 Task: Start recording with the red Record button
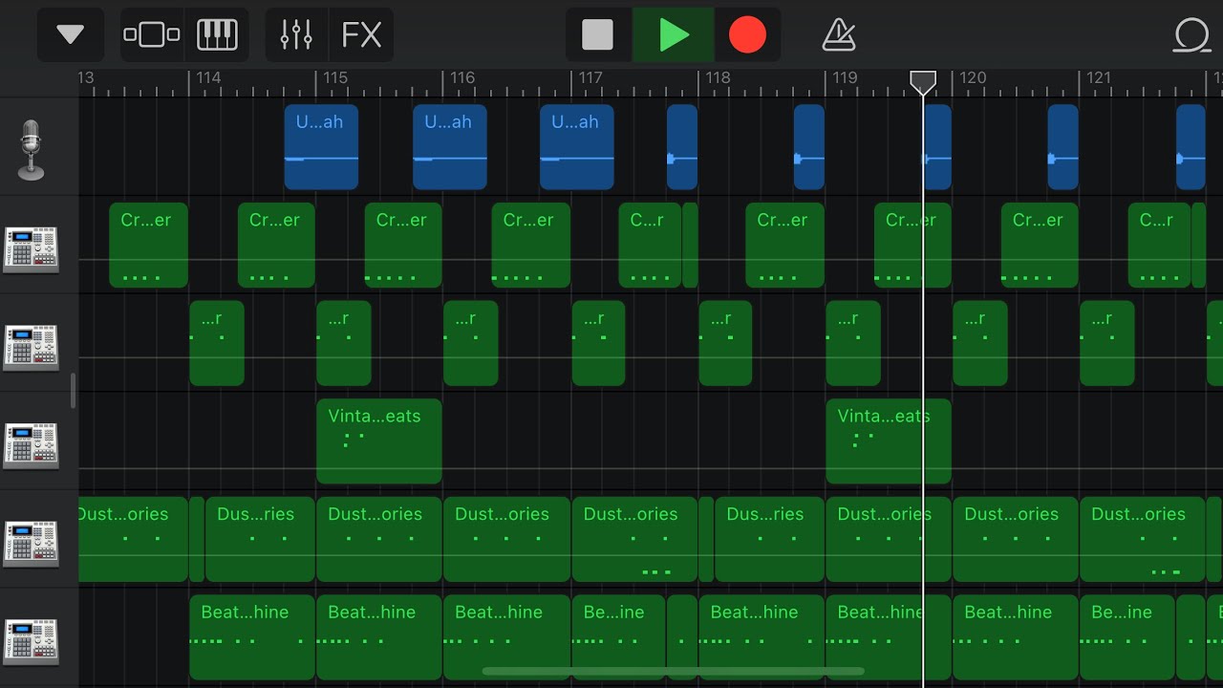point(747,35)
